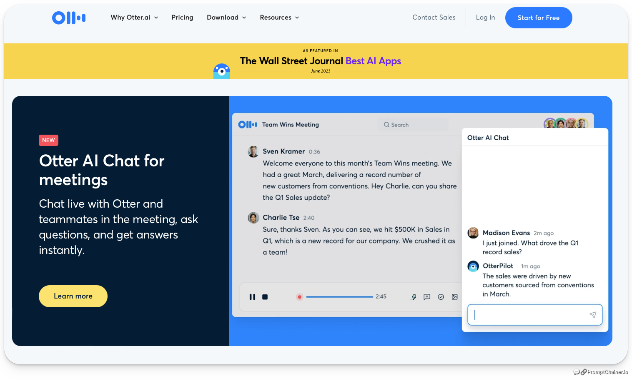The image size is (632, 379).
Task: Click the magnifier icon in the Search field
Action: 386,125
